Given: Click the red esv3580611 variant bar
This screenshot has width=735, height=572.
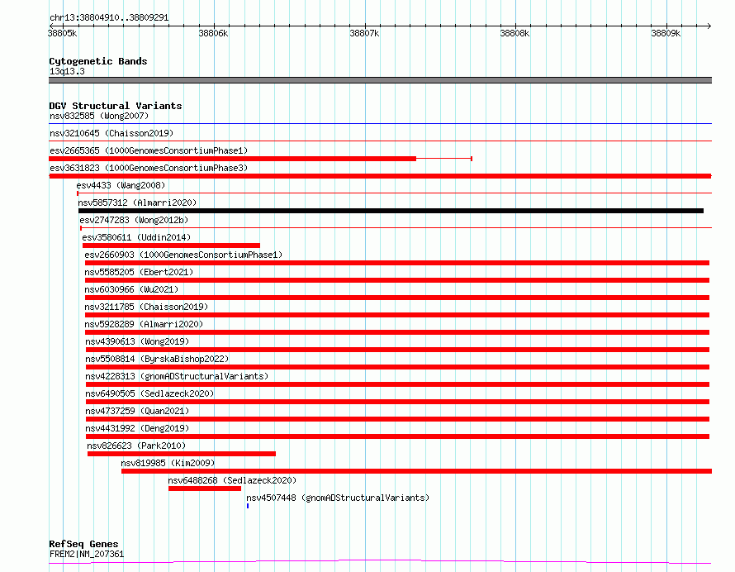Looking at the screenshot, I should click(171, 245).
